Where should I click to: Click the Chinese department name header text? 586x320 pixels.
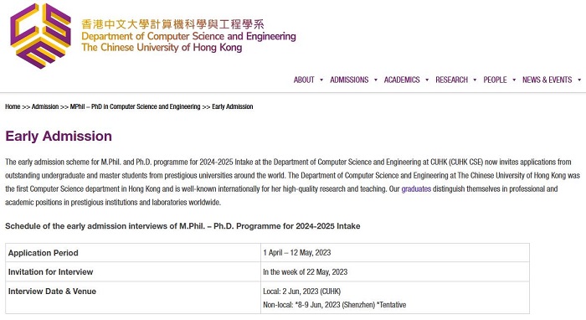click(172, 24)
